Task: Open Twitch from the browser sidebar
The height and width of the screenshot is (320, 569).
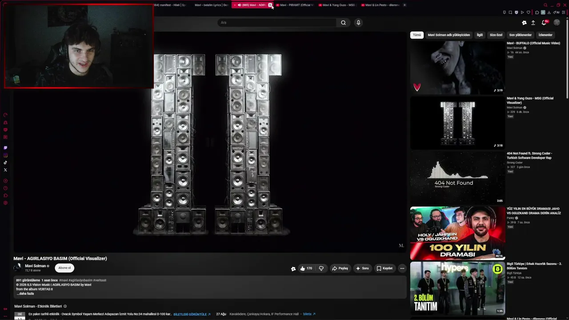Action: [x=5, y=148]
